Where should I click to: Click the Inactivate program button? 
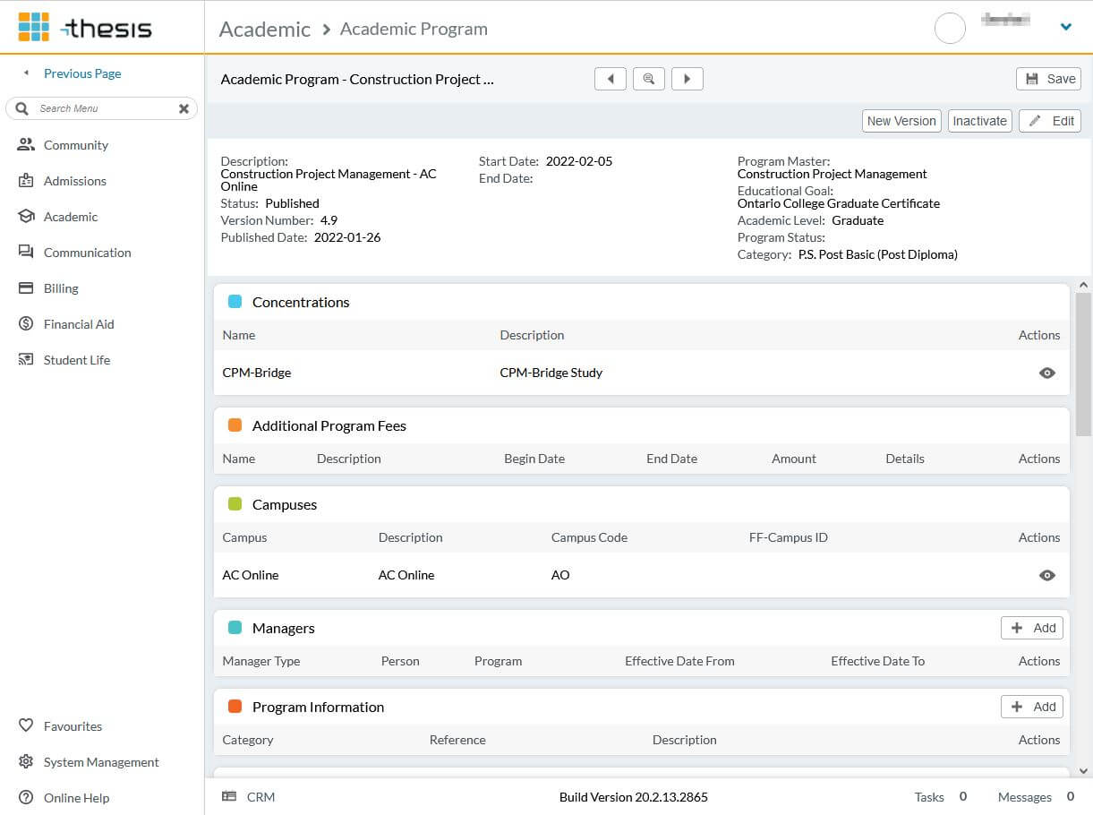click(x=979, y=121)
